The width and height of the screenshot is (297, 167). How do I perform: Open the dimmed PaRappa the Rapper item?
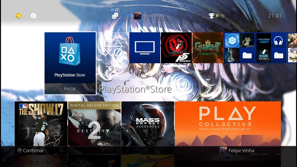[x=148, y=161]
